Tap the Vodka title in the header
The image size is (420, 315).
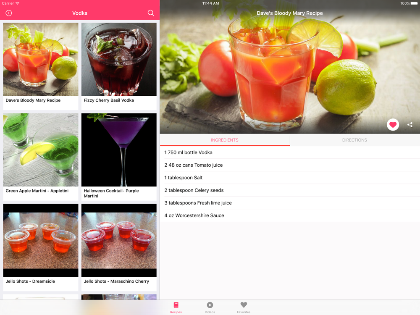pos(80,13)
